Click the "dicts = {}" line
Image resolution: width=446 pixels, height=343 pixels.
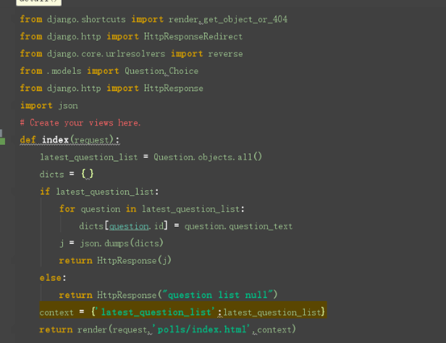coord(67,174)
